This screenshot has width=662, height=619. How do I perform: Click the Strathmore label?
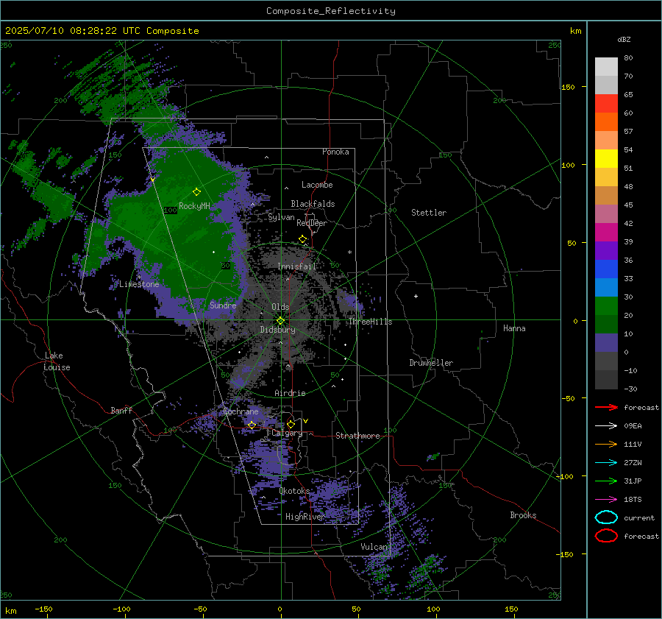357,436
